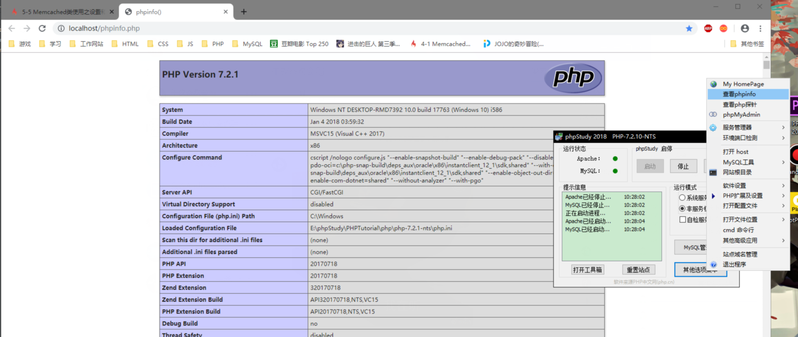This screenshot has width=798, height=337.
Task: Open the 进击的巨人 第三季 bookmark
Action: click(368, 44)
